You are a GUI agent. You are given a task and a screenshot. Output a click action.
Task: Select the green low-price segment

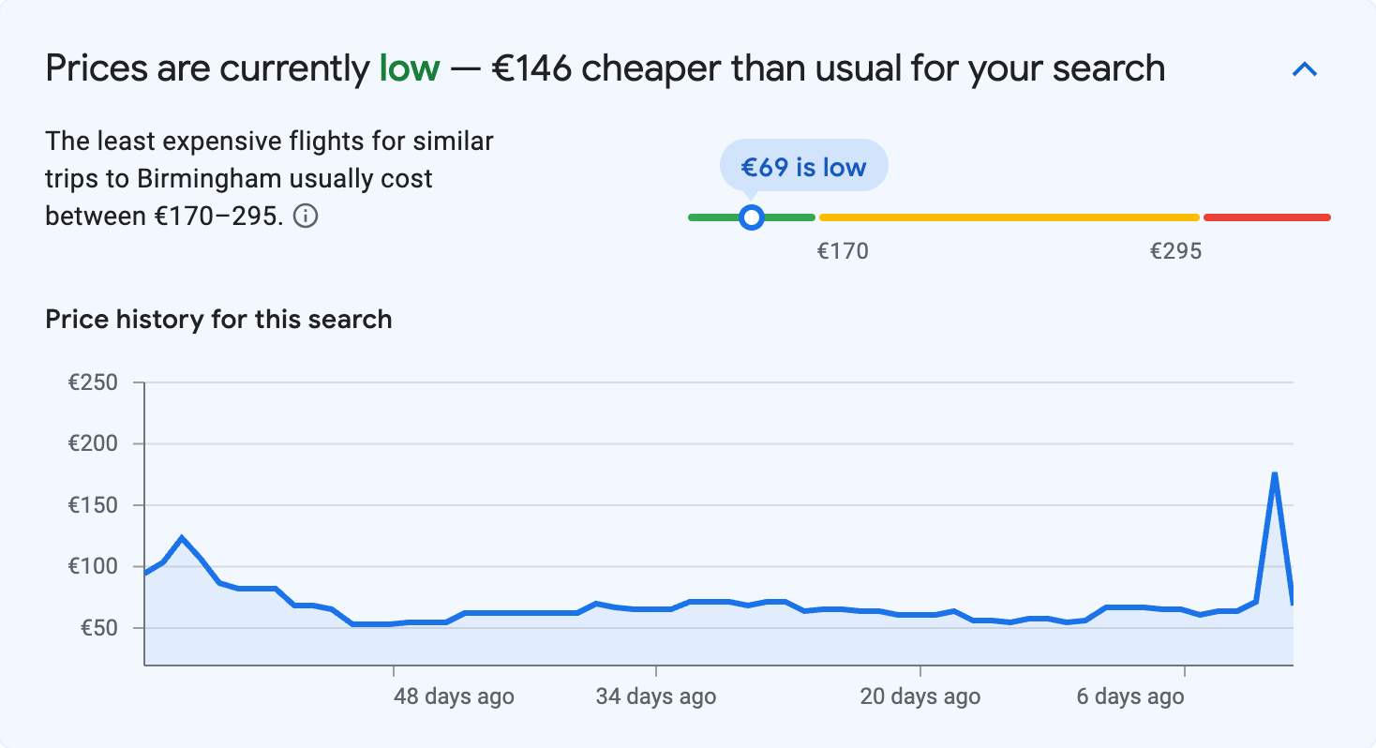tap(722, 217)
